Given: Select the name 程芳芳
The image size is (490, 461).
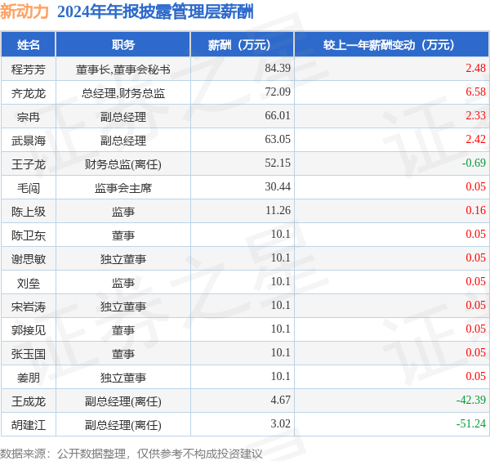Looking at the screenshot, I should tap(29, 69).
